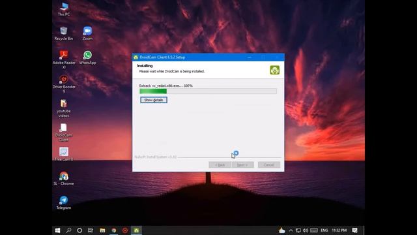
Task: Switch to Chrome in taskbar
Action: tap(114, 230)
